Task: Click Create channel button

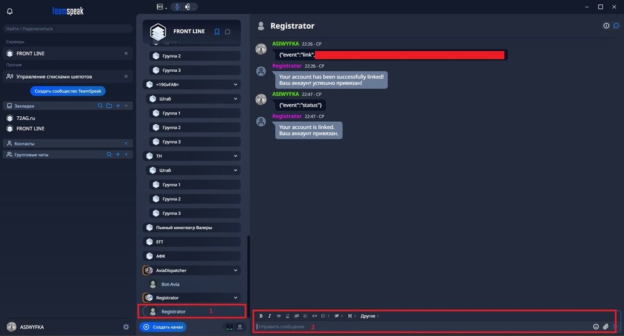Action: point(163,327)
